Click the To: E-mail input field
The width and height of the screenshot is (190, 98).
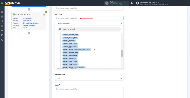pyautogui.click(x=89, y=18)
